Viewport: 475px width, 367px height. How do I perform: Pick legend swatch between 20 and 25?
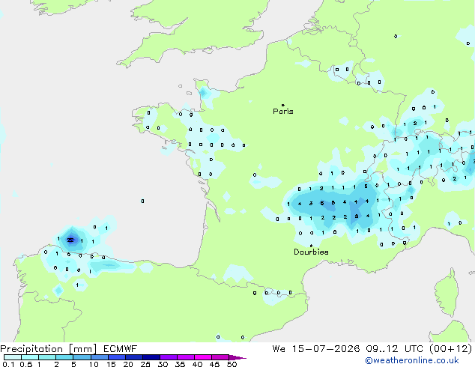(x=134, y=357)
